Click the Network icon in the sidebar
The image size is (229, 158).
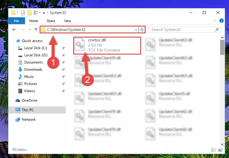click(x=18, y=120)
